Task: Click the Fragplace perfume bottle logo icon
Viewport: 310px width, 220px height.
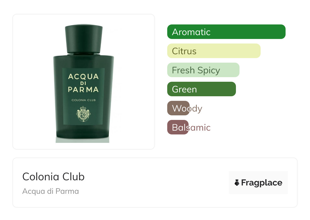Action: point(237,183)
